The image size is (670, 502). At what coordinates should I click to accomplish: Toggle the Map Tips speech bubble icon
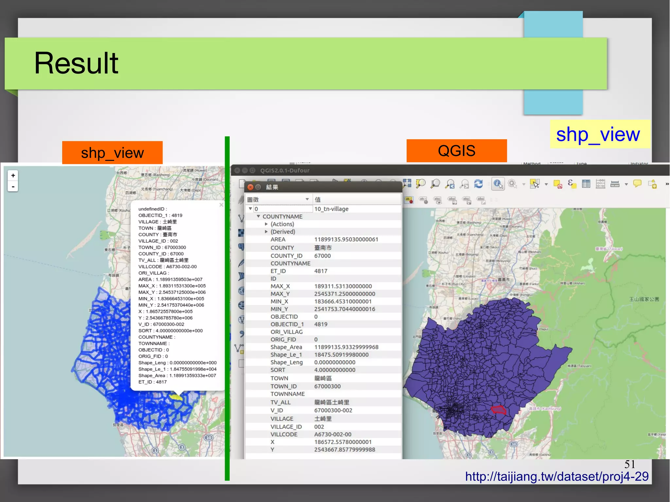(637, 183)
